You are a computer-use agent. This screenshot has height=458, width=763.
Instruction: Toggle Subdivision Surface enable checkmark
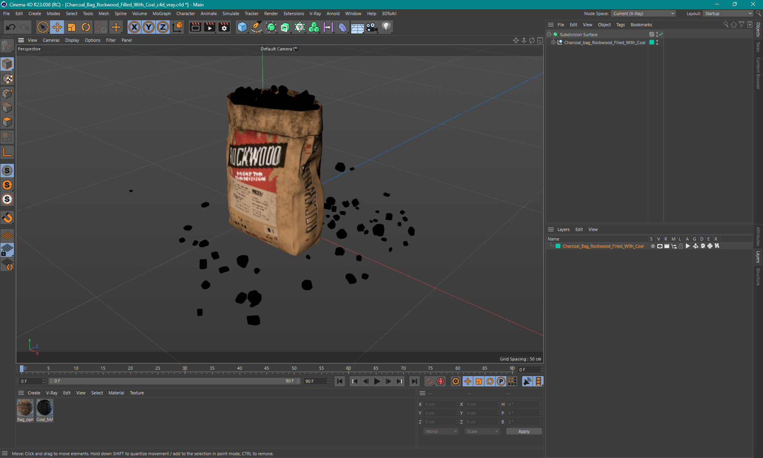[x=661, y=35]
